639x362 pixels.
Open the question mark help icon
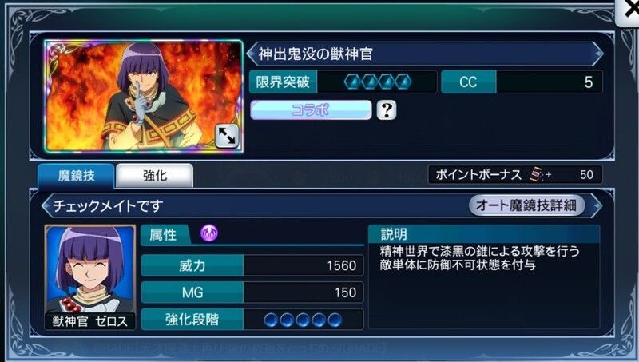387,109
